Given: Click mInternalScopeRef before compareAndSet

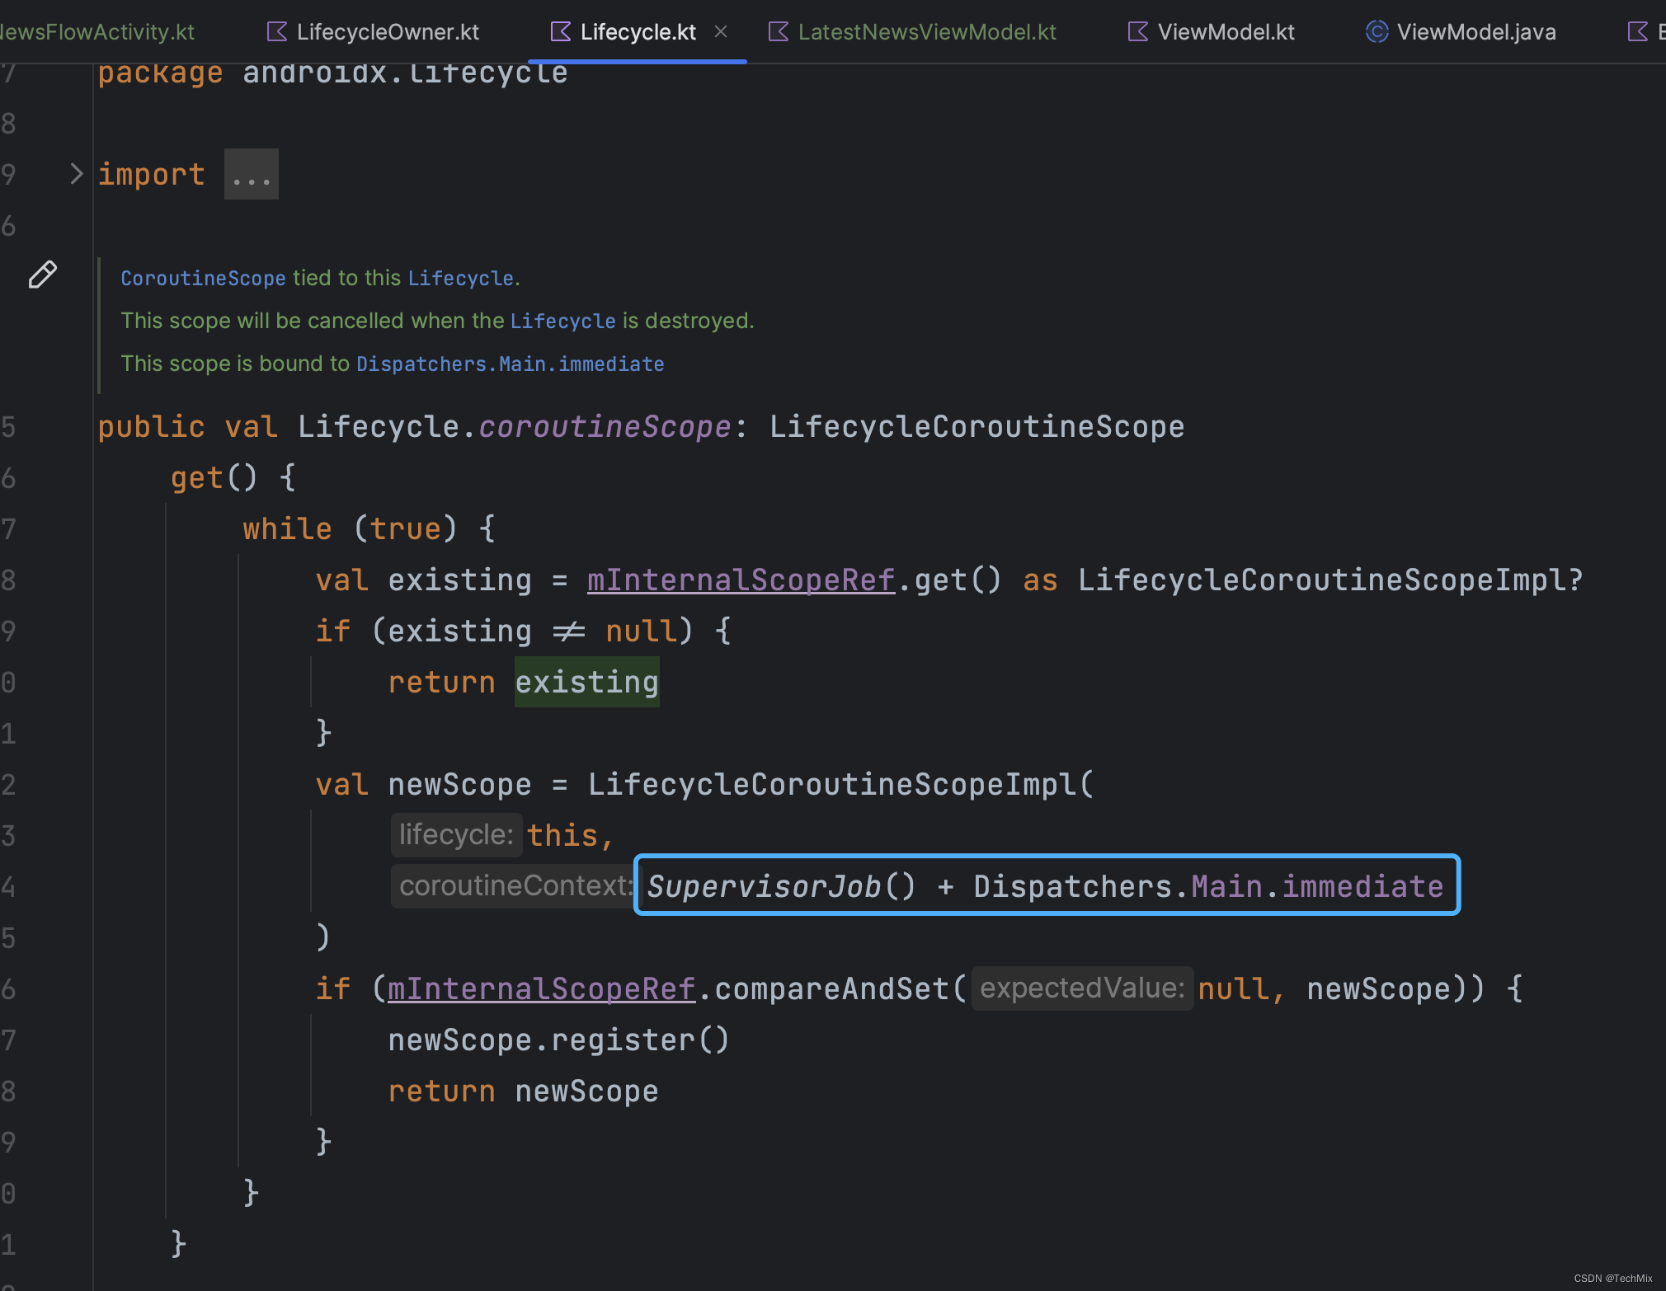Looking at the screenshot, I should click(x=541, y=989).
